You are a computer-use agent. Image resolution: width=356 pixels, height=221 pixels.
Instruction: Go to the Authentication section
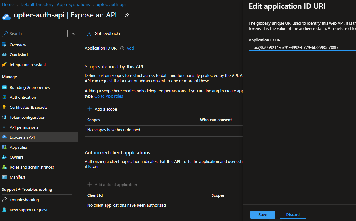click(23, 97)
